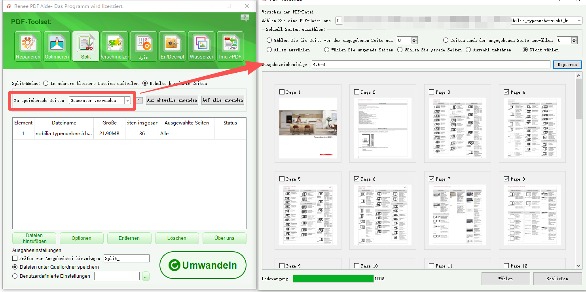Screen dimensions: 586x292
Task: Select the Optimieren tool icon
Action: pyautogui.click(x=57, y=47)
